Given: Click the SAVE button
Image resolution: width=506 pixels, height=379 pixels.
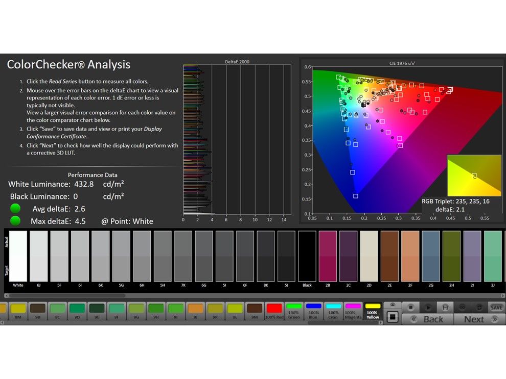Looking at the screenshot, I should point(496,307).
